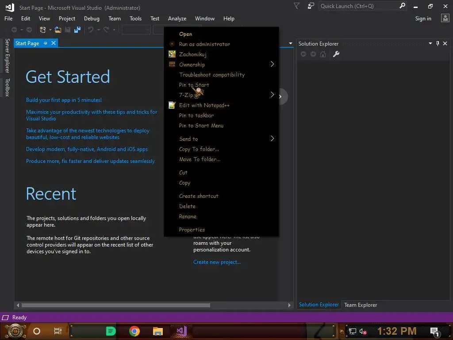Click Solution Explorer Back arrow icon

pos(303,54)
